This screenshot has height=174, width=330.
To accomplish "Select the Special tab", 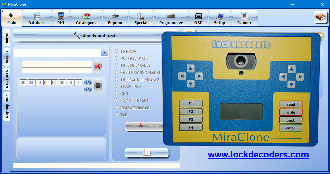I will point(141,18).
